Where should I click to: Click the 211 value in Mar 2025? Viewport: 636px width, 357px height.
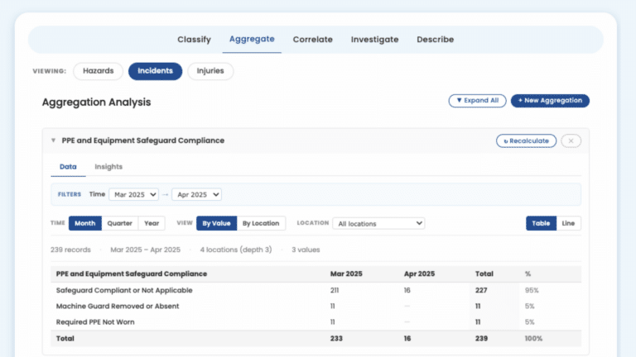(335, 290)
